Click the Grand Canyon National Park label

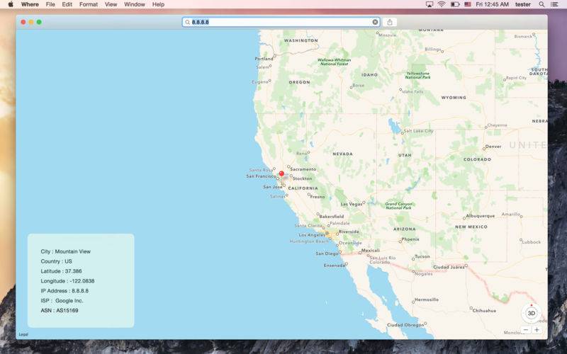[398, 206]
